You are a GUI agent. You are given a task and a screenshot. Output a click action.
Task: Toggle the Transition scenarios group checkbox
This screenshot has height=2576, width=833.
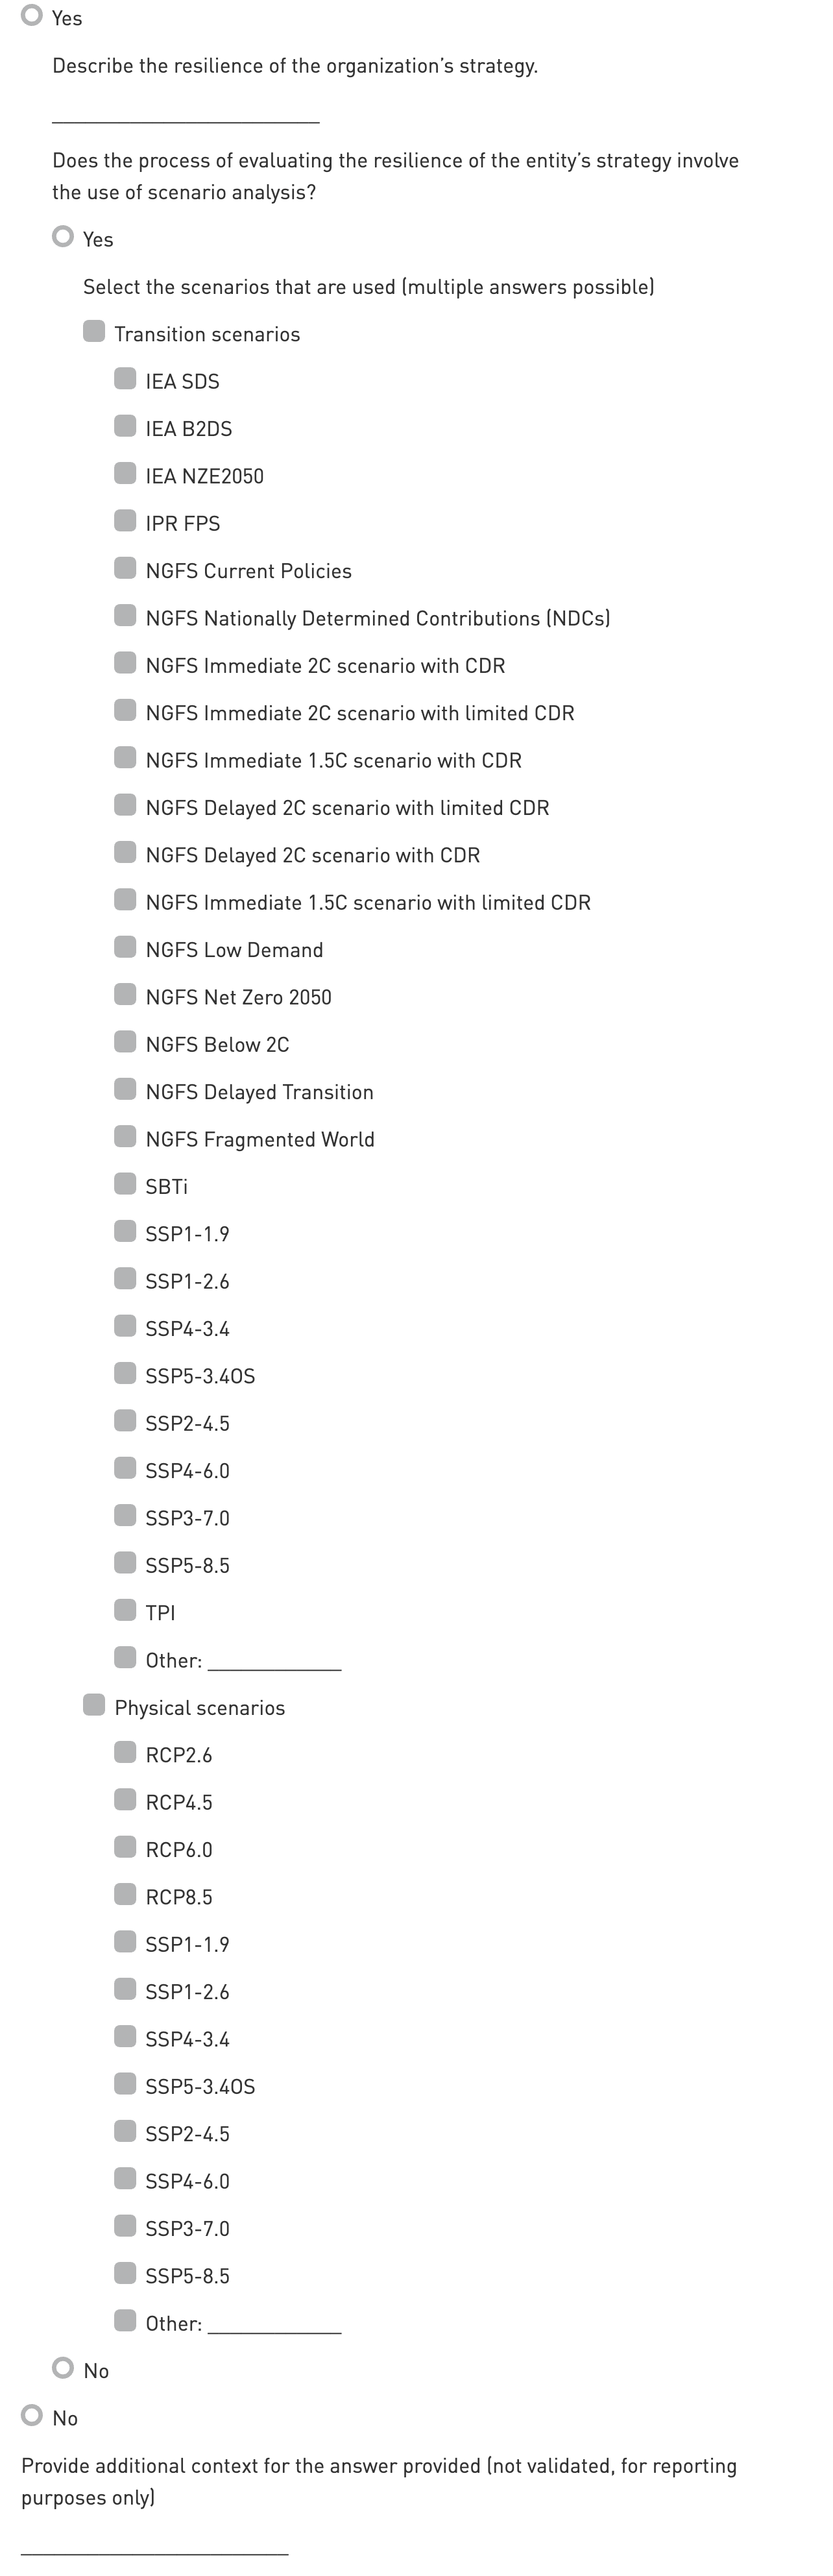(x=94, y=332)
